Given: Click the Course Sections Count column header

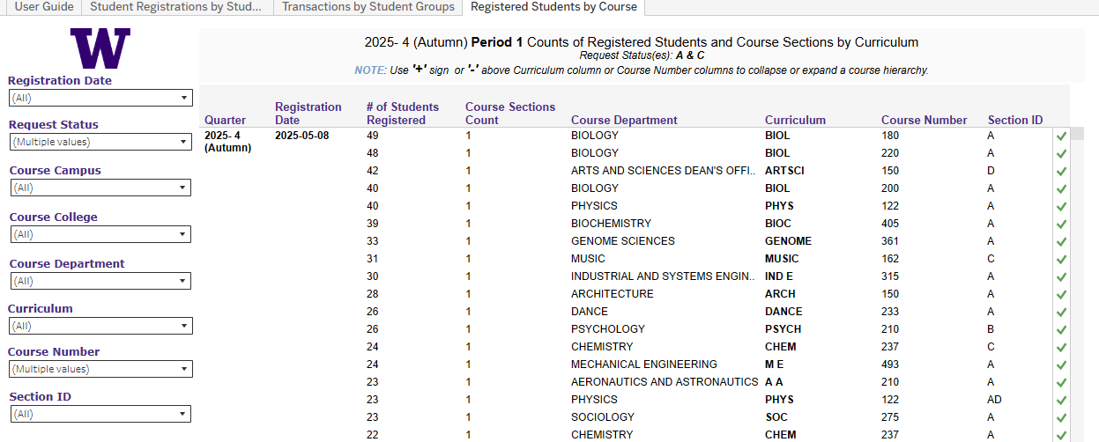Looking at the screenshot, I should click(510, 114).
